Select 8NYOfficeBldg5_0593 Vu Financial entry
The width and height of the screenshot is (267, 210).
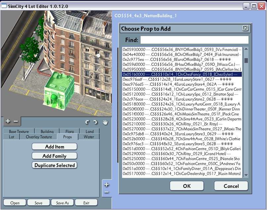point(182,50)
